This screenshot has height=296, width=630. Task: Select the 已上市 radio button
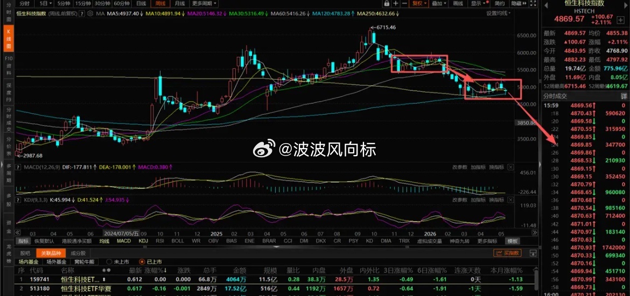pyautogui.click(x=142, y=262)
